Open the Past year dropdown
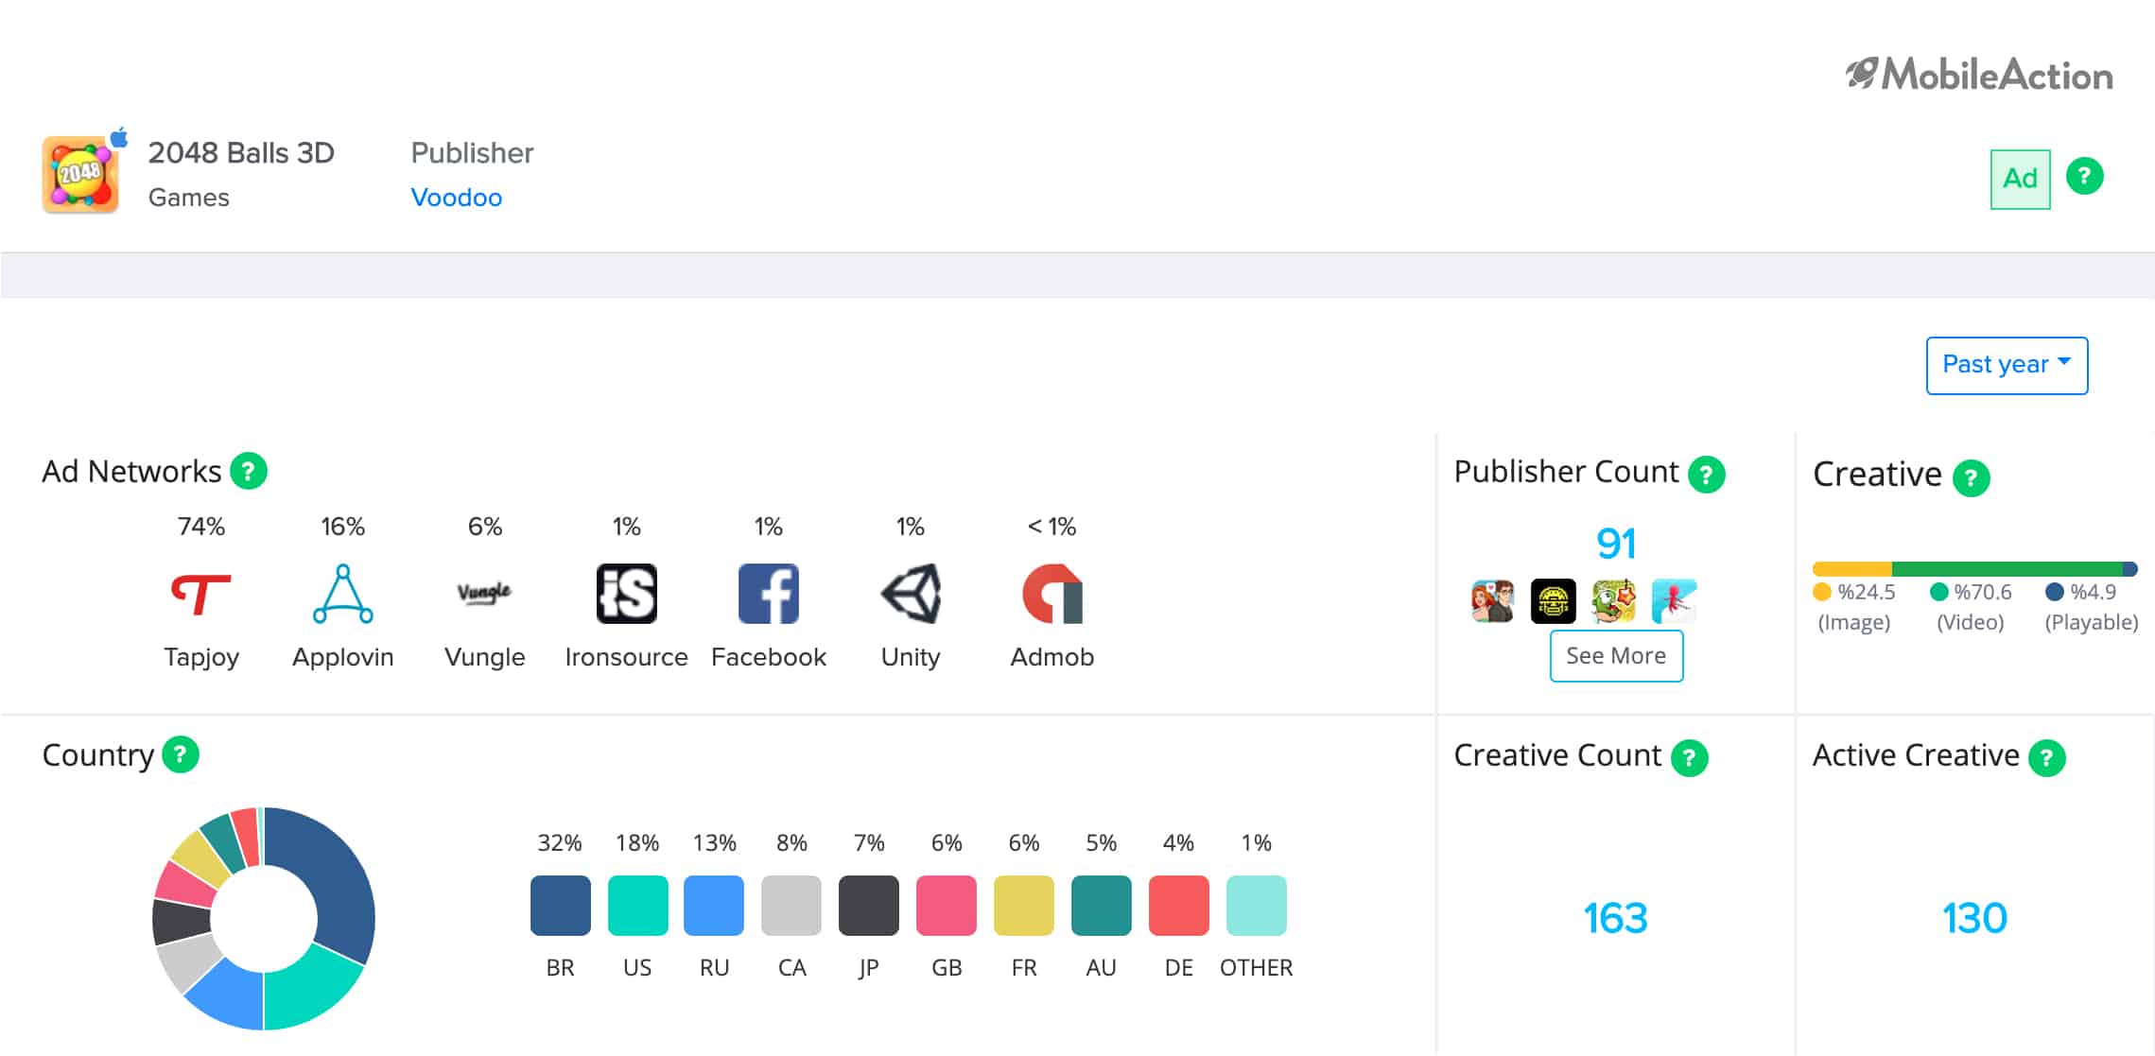 (x=2007, y=365)
